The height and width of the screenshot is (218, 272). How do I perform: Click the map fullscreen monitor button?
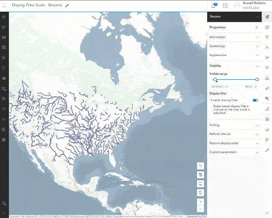coord(201,184)
